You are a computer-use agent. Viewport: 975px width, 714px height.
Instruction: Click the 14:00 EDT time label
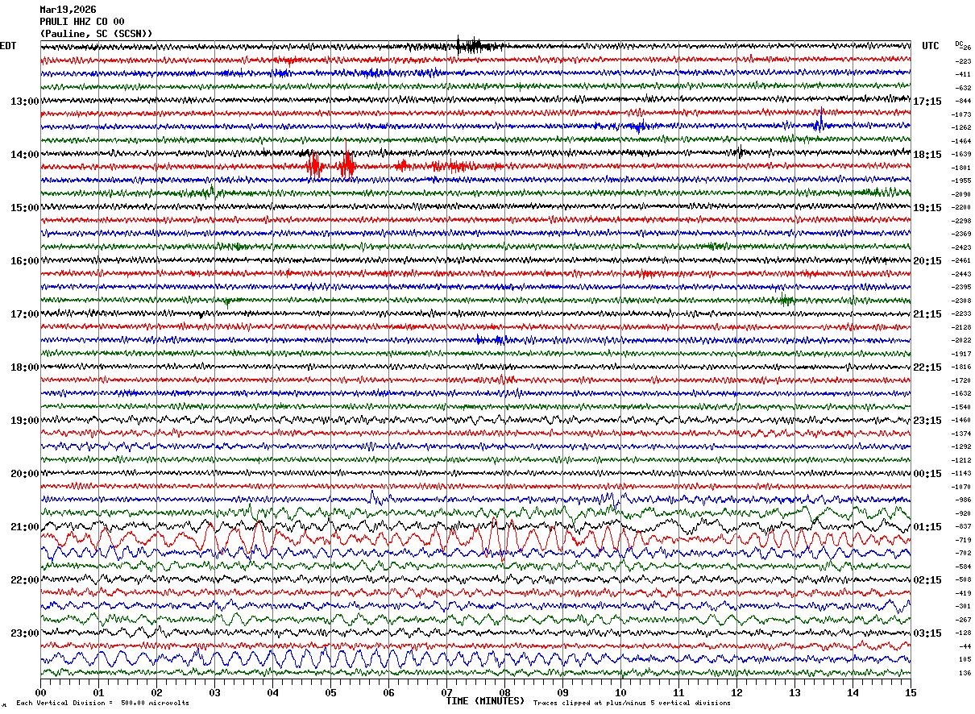click(x=24, y=155)
